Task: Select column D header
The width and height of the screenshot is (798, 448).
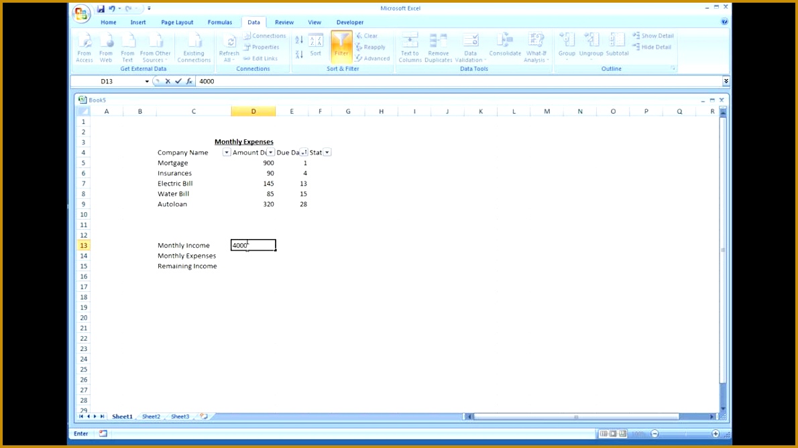Action: [x=253, y=111]
